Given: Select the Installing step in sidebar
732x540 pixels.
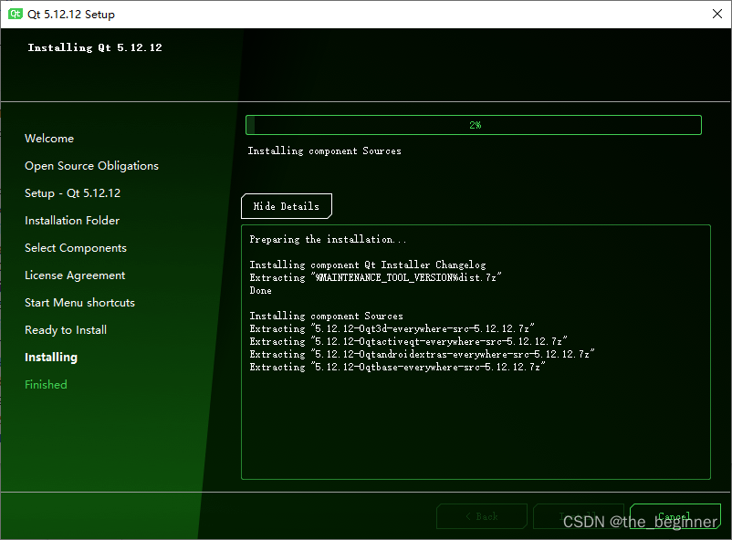Looking at the screenshot, I should 51,357.
